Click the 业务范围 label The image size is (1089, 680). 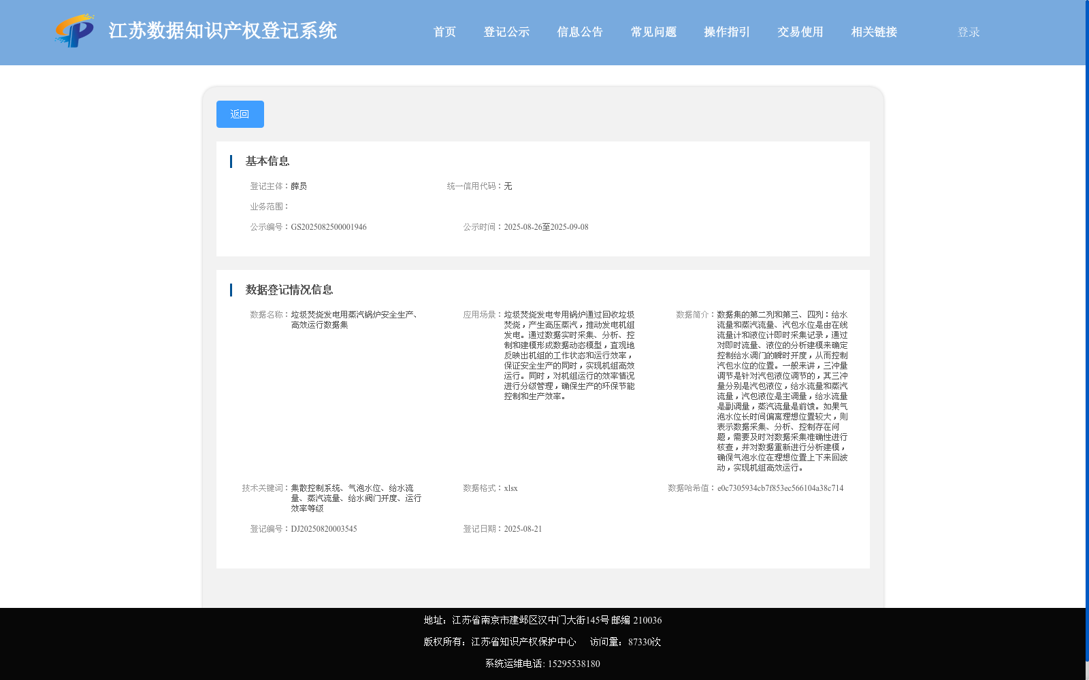pos(270,207)
